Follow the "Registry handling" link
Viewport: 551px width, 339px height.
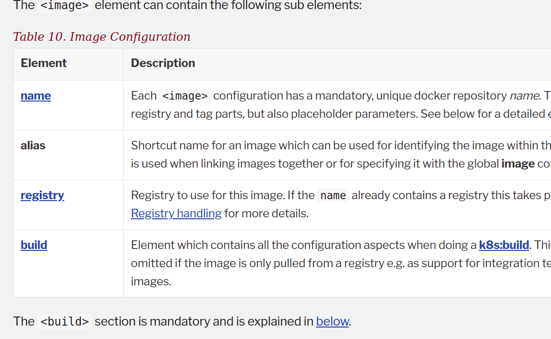pyautogui.click(x=176, y=214)
